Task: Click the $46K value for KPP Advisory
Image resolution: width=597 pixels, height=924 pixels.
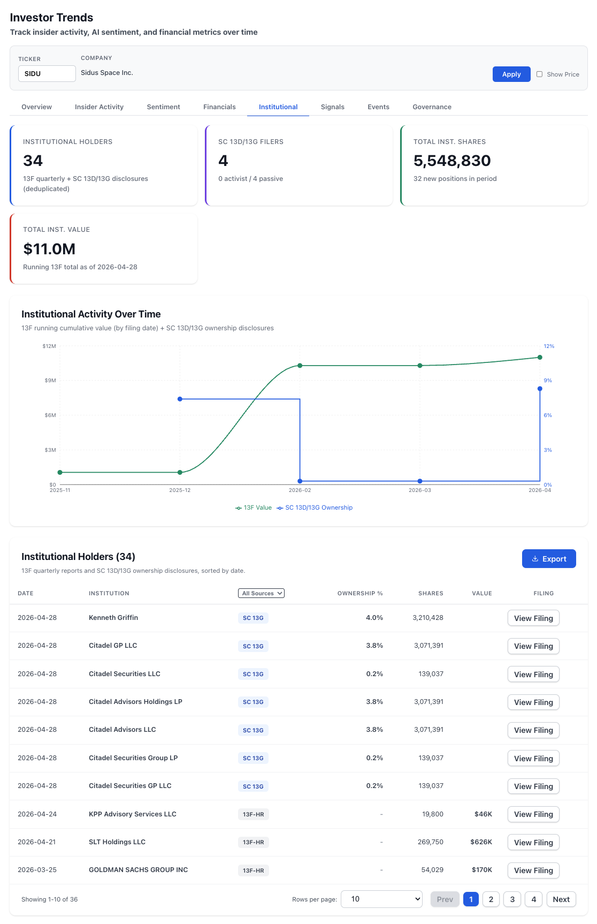Action: tap(483, 814)
